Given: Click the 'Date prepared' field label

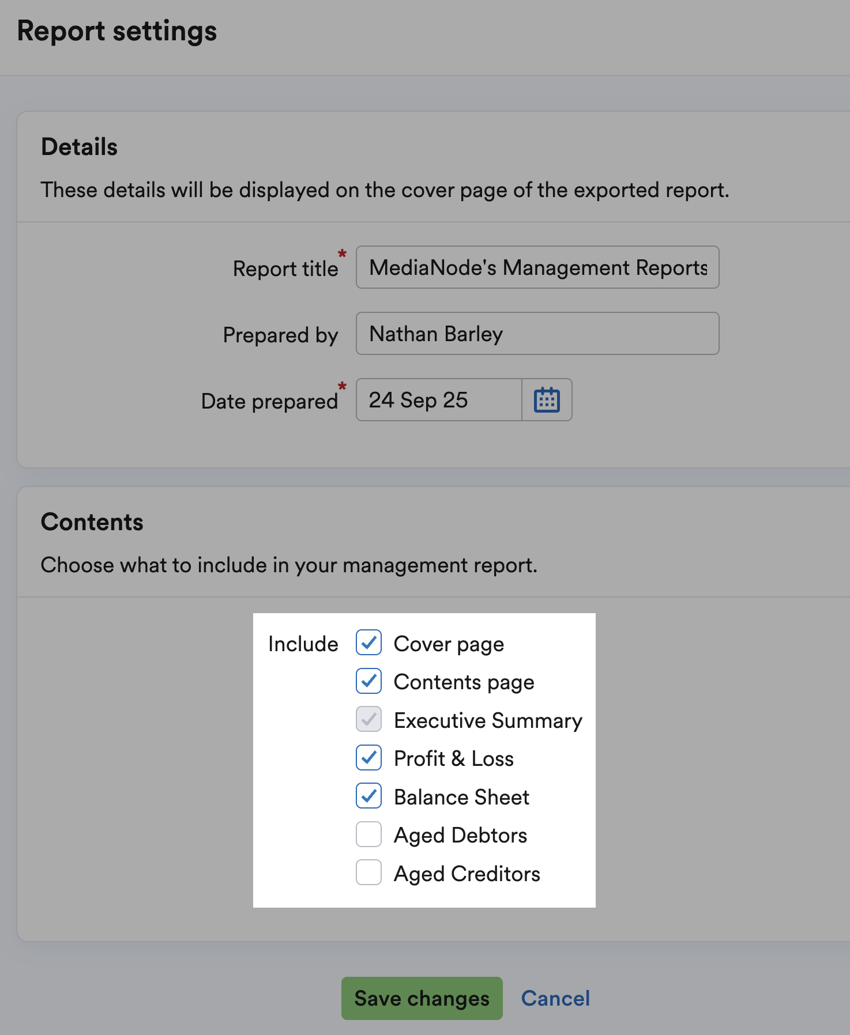Looking at the screenshot, I should [x=269, y=401].
